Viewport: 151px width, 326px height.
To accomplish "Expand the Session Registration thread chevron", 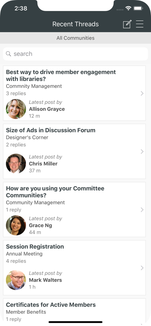I will pyautogui.click(x=142, y=268).
